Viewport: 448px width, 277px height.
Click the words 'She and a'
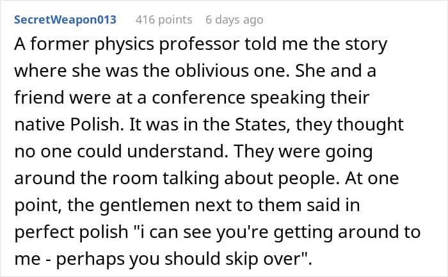(x=335, y=71)
